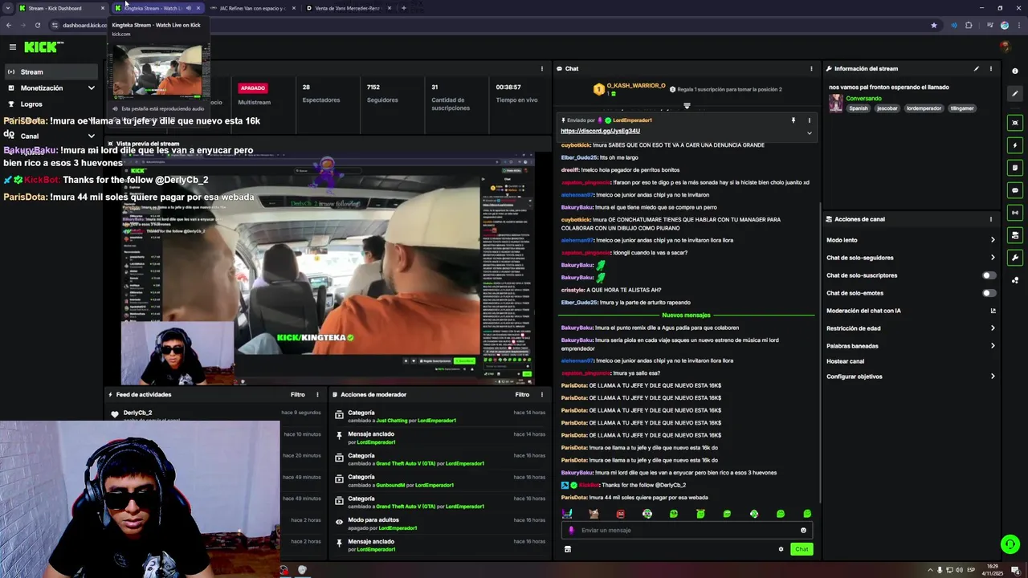This screenshot has width=1028, height=578.
Task: Reload the browser page
Action: point(37,25)
